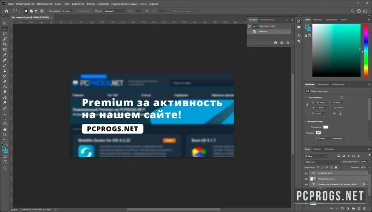Click the fill color swatch in Properties
The width and height of the screenshot is (372, 212).
(x=326, y=127)
